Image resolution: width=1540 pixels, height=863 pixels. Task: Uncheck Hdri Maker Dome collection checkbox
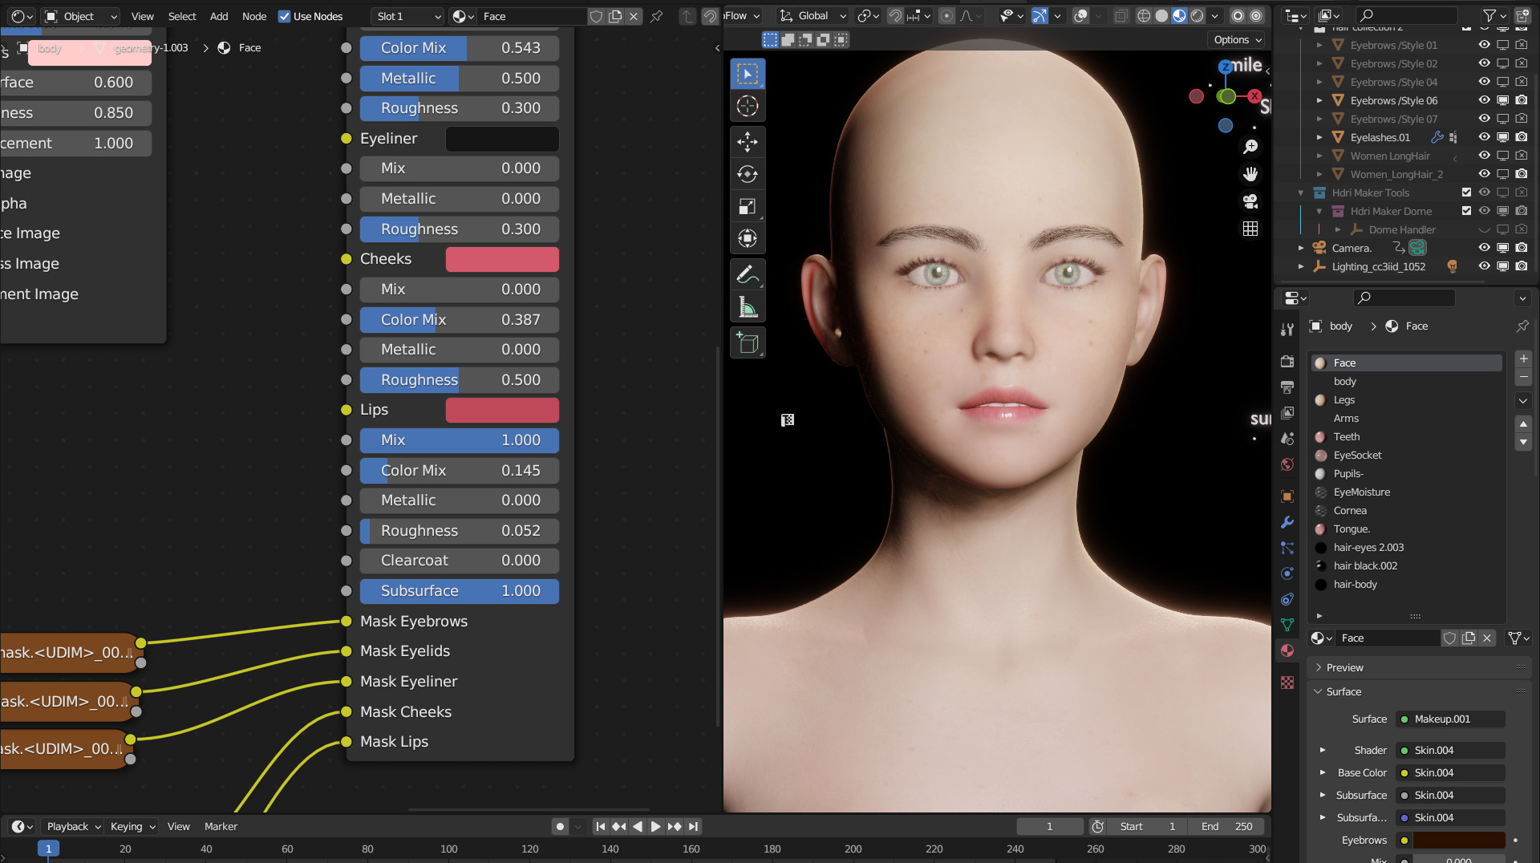[1466, 211]
